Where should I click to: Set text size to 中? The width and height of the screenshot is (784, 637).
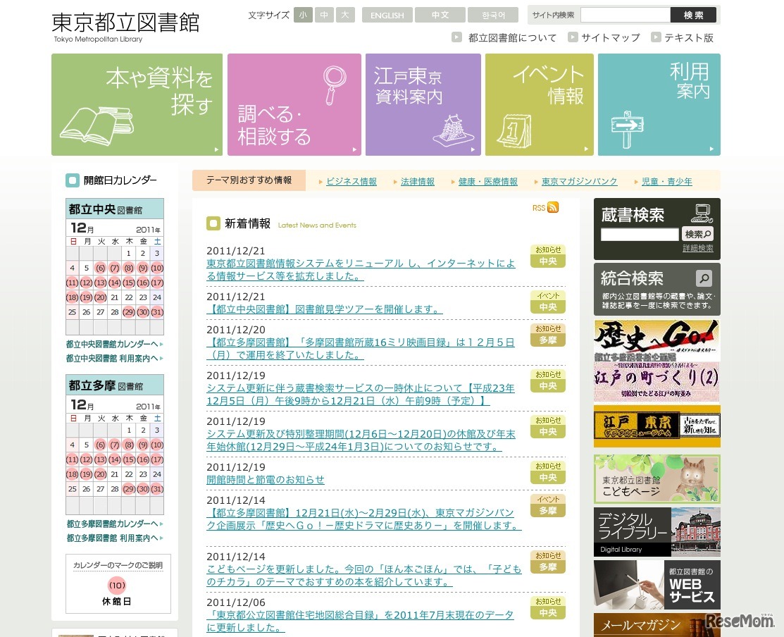coord(324,15)
